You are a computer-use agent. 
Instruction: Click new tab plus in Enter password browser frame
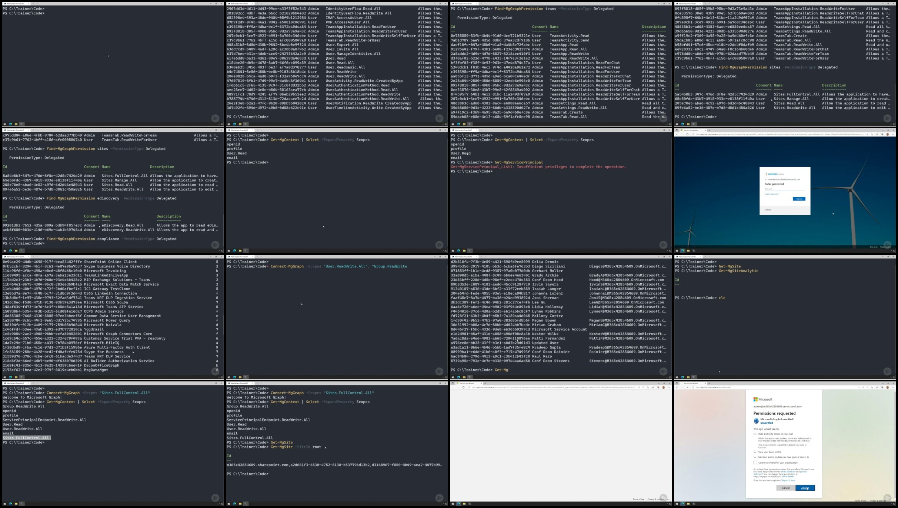click(x=709, y=130)
